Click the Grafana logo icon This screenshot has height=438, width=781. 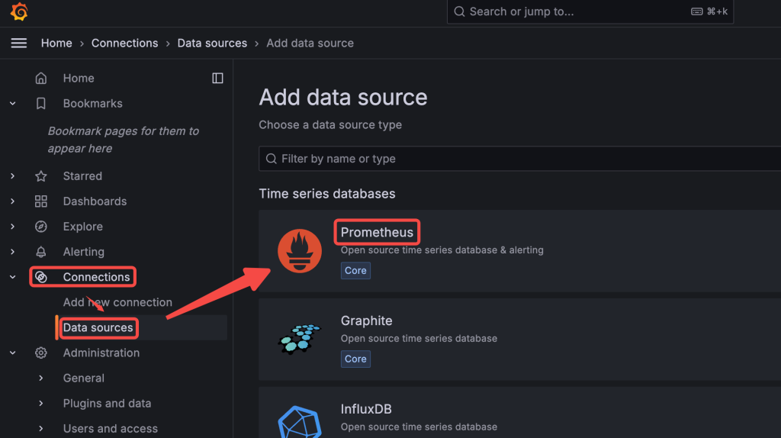(19, 11)
